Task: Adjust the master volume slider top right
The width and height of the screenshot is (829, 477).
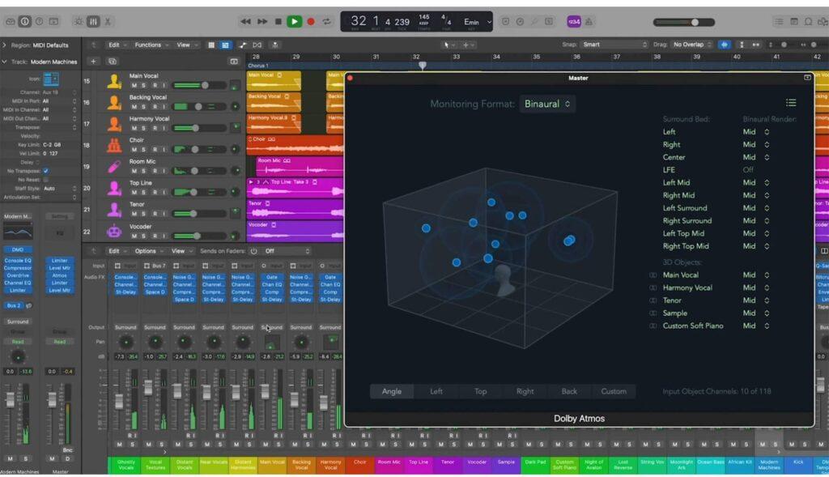Action: 694,22
